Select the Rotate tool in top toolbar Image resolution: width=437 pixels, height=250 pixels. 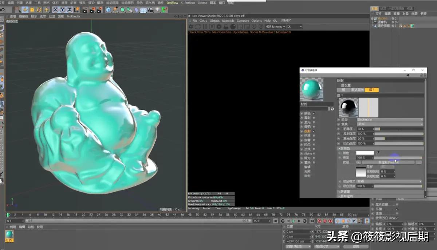click(39, 10)
